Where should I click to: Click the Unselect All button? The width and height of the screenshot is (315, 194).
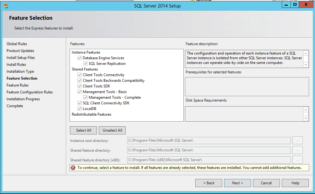[x=112, y=130]
